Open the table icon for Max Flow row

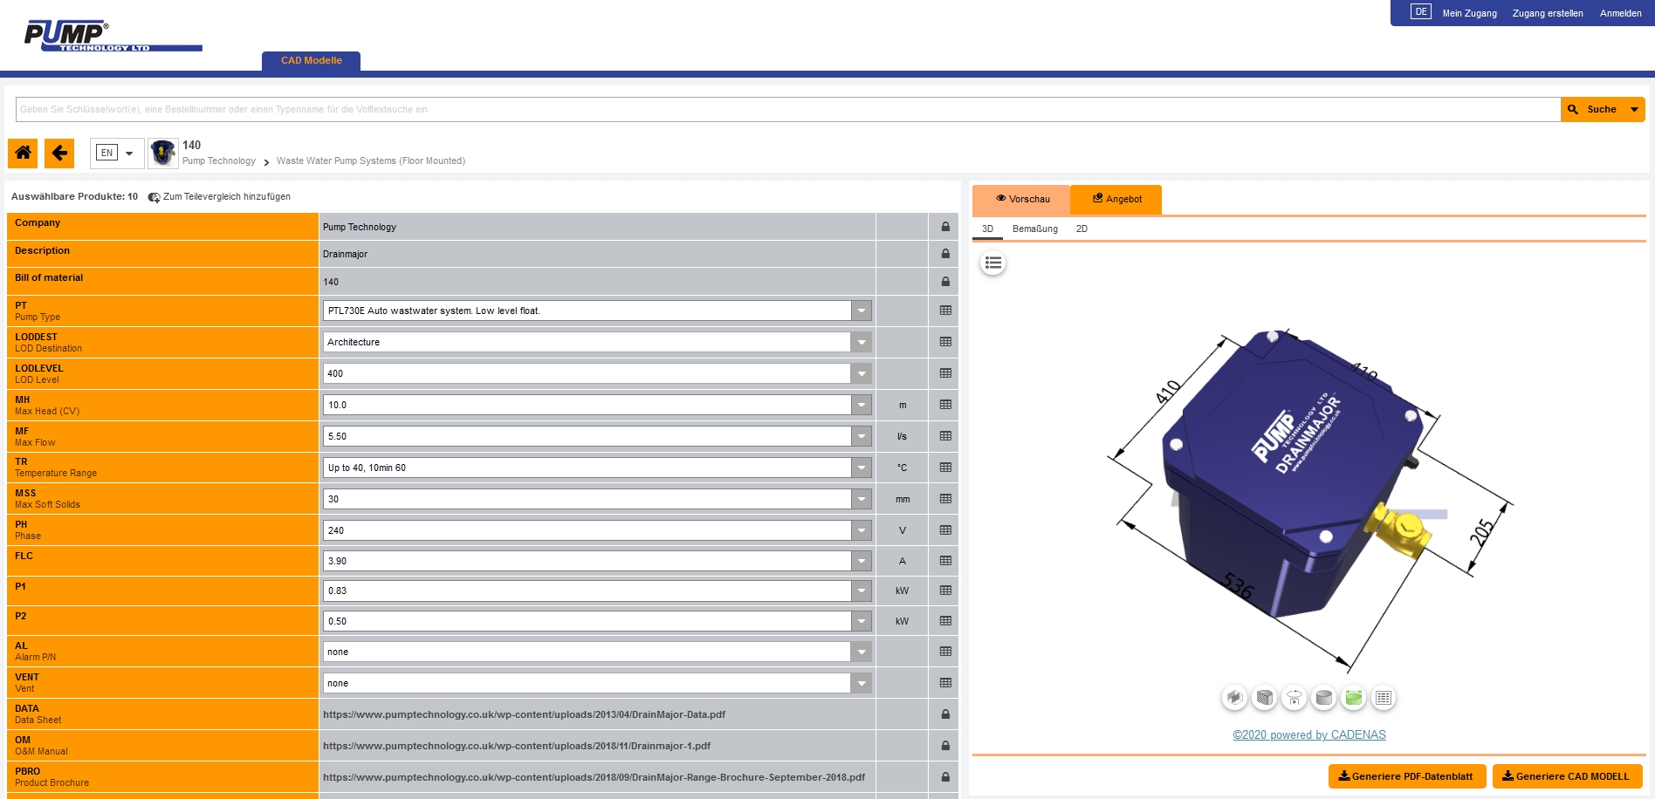(x=945, y=436)
